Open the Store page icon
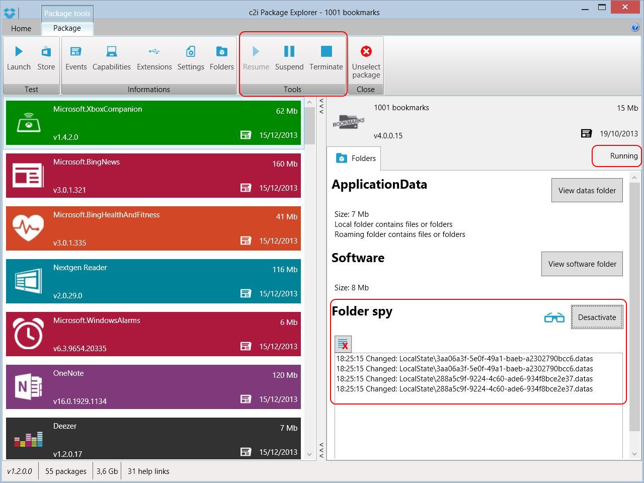The image size is (644, 483). 46,58
